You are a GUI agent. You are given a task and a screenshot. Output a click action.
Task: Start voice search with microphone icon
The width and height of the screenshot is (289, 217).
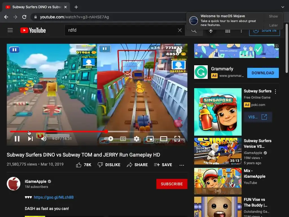211,31
